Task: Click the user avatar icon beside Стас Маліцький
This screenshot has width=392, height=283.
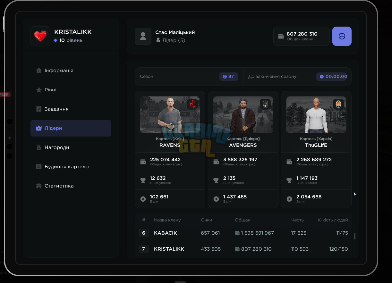Action: coord(143,36)
